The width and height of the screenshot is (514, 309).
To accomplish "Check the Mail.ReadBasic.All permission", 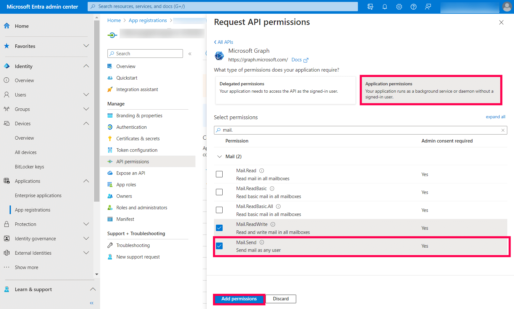I will (x=219, y=210).
